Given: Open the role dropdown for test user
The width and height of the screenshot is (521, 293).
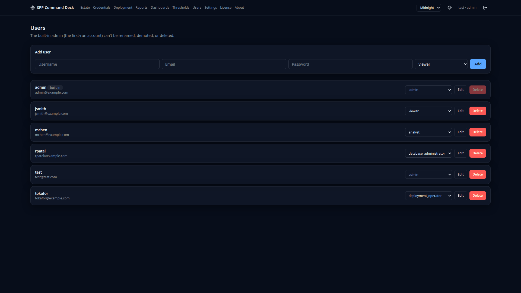Looking at the screenshot, I should pos(428,174).
